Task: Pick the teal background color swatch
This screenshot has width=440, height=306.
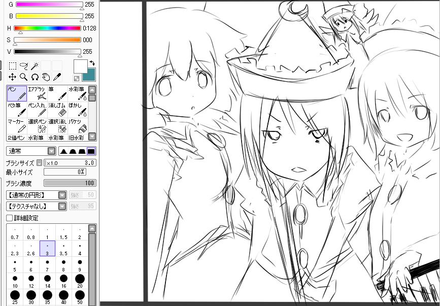Action: (x=90, y=75)
